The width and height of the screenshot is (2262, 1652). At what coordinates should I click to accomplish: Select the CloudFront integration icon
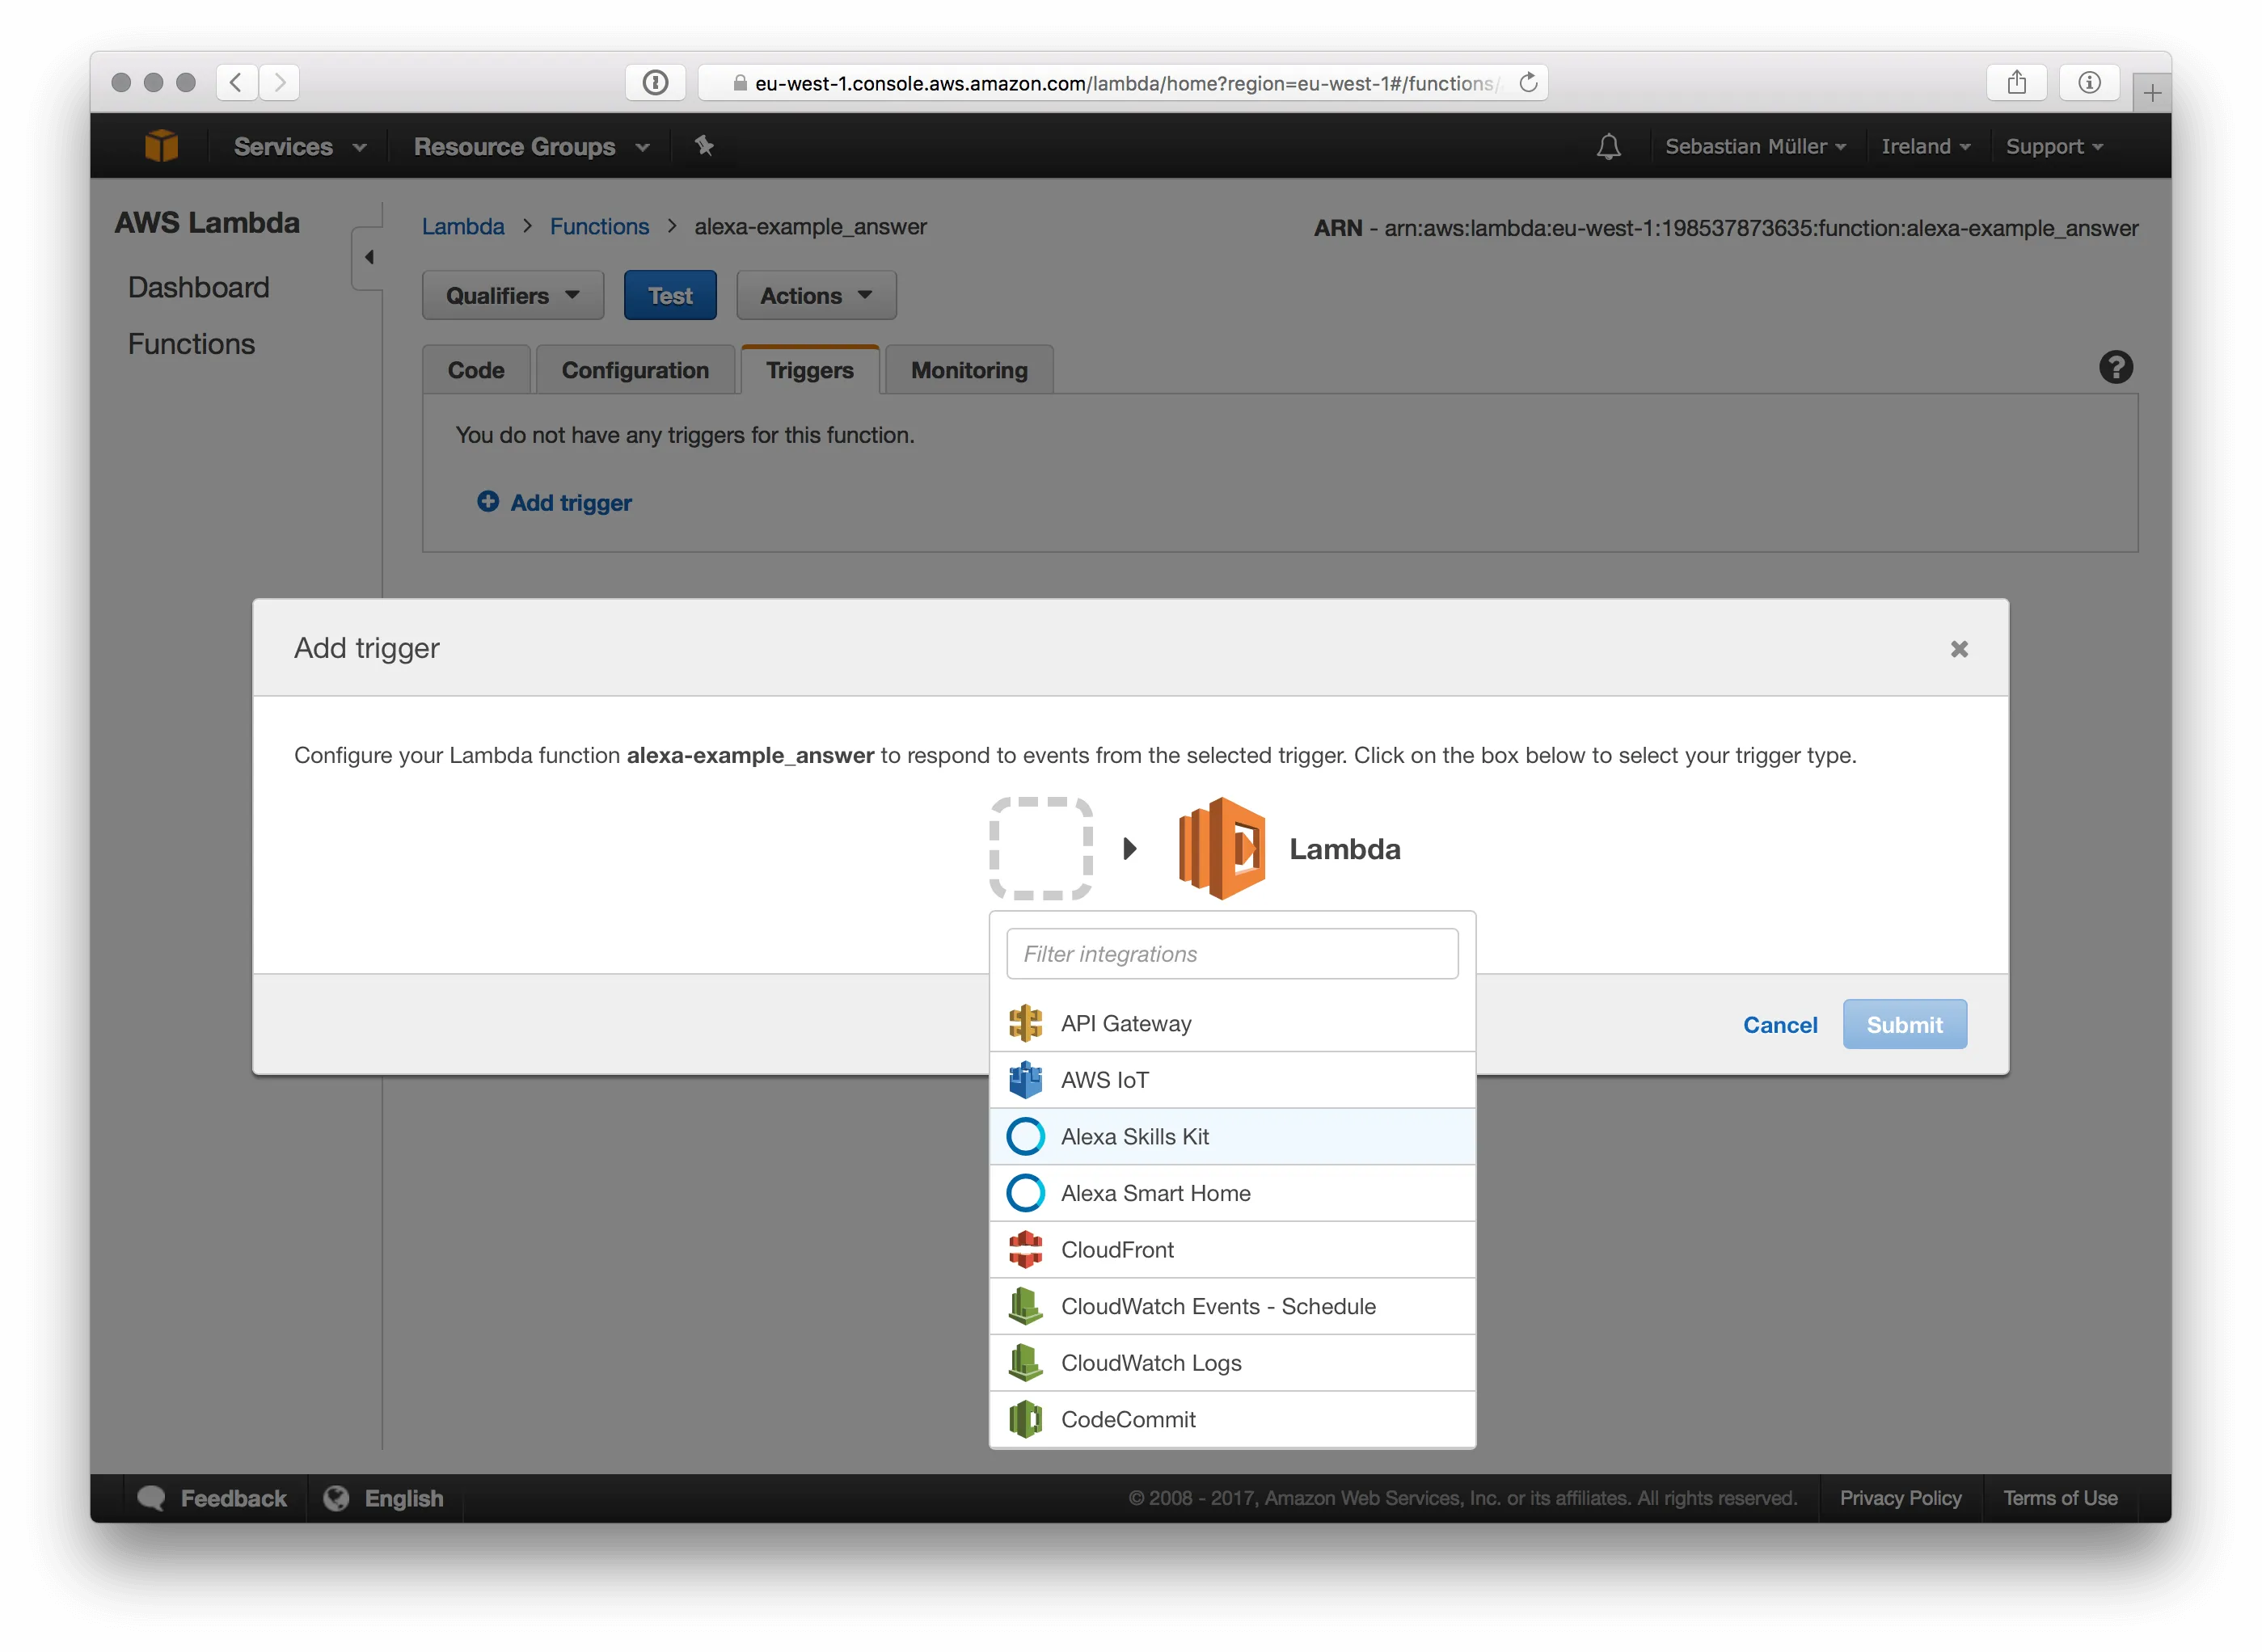[x=1026, y=1249]
